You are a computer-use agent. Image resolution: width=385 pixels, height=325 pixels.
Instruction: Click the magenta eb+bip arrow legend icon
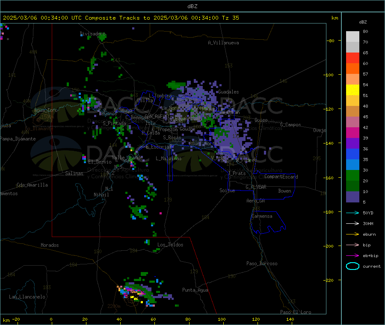352,255
